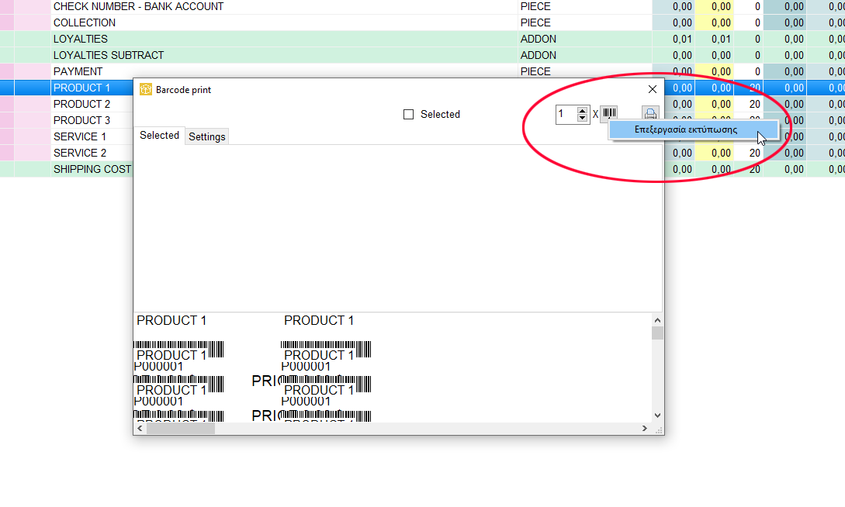Click PIECE unit in the PAYMENT row

pos(535,71)
